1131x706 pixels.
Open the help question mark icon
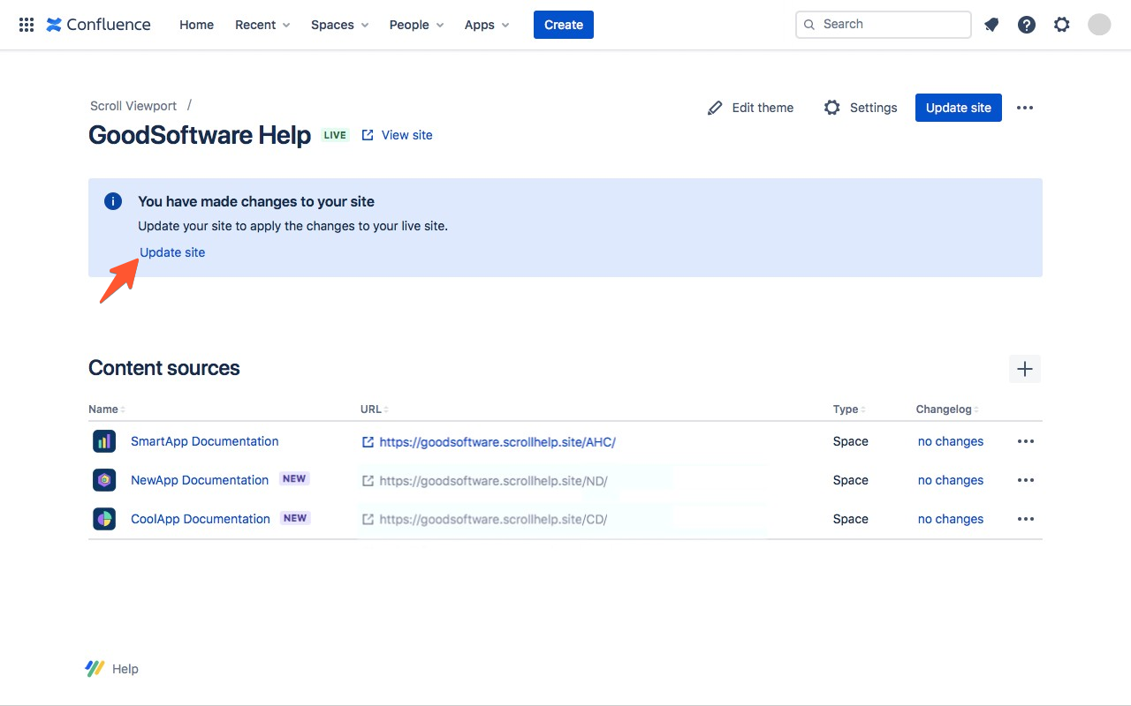click(x=1027, y=25)
